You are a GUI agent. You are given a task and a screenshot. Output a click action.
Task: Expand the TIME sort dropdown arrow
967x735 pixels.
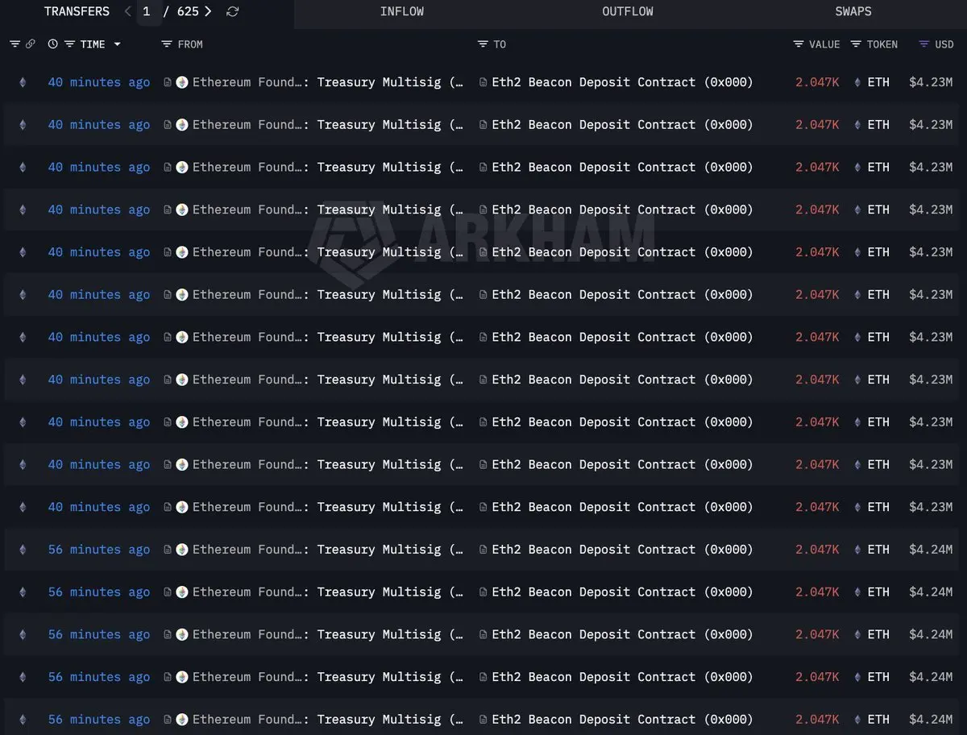coord(118,44)
